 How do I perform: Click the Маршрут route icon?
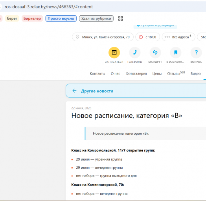(x=155, y=53)
